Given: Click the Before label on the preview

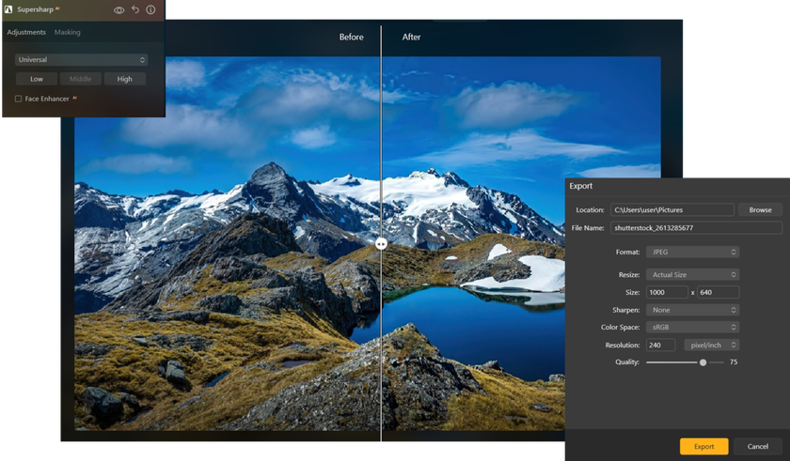Looking at the screenshot, I should 351,38.
